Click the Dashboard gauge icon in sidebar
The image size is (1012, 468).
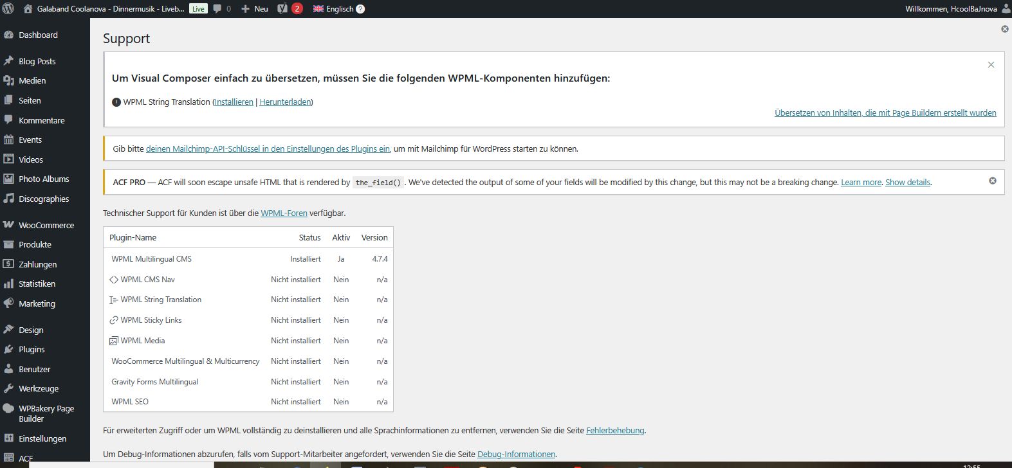pos(8,35)
